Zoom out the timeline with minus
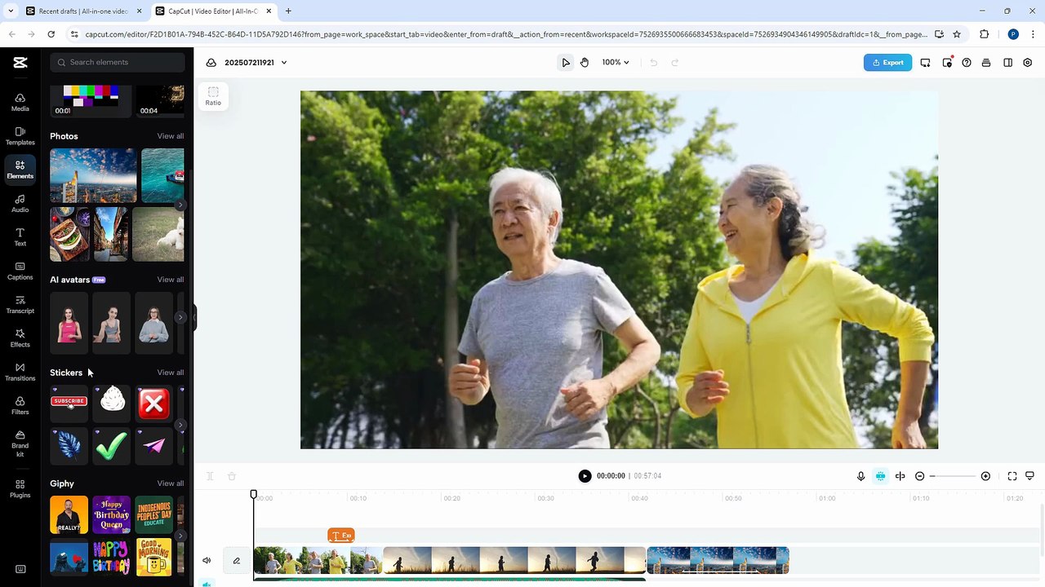The width and height of the screenshot is (1045, 587). point(920,476)
